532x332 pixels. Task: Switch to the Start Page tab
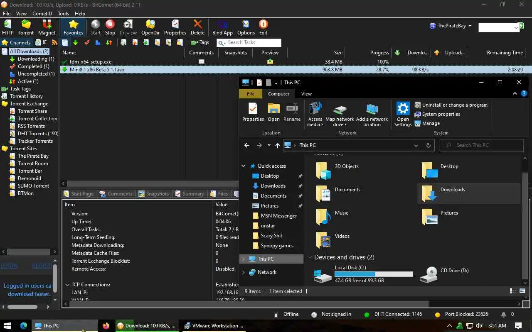tap(79, 194)
